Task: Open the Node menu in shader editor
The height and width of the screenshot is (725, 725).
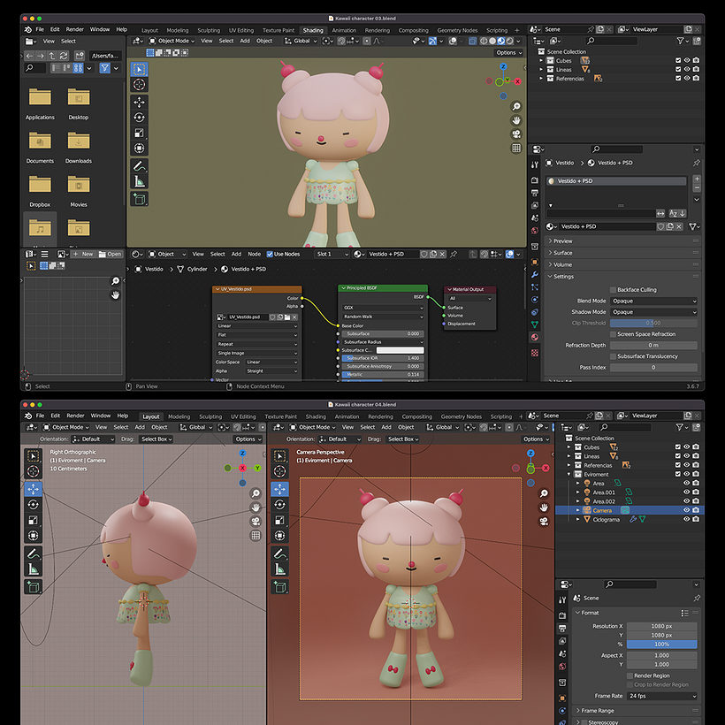Action: point(254,254)
